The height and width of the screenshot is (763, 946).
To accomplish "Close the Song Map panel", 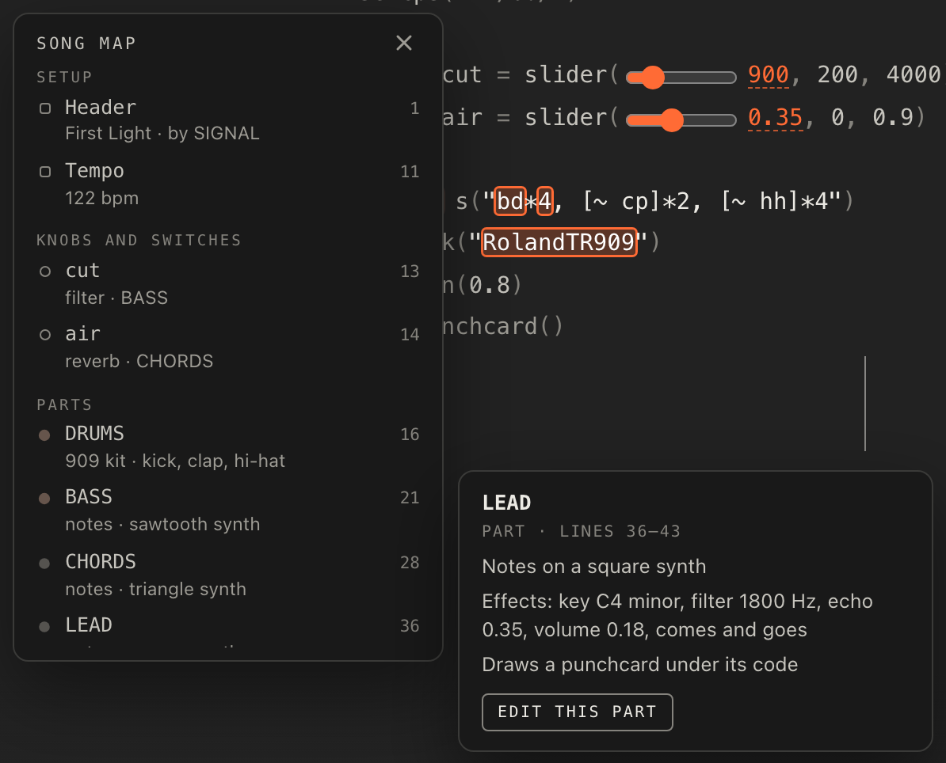I will [403, 43].
